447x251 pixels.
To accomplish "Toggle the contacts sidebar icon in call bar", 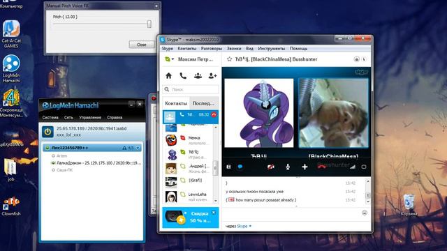I will click(228, 167).
